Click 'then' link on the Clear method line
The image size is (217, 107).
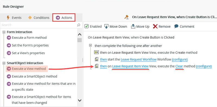[103, 66]
